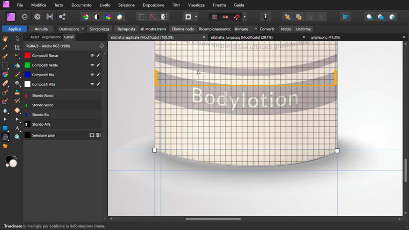Open the Filtri menu
The width and height of the screenshot is (409, 230).
click(176, 5)
